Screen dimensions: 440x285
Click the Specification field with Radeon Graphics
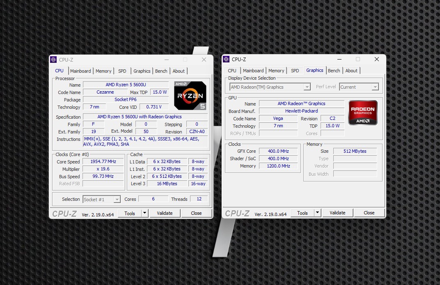pyautogui.click(x=145, y=117)
